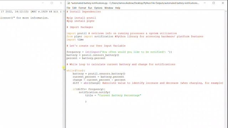Image resolution: width=228 pixels, height=128 pixels.
Task: Click the 'percent = battery.percent' line
Action: pyautogui.click(x=86, y=58)
